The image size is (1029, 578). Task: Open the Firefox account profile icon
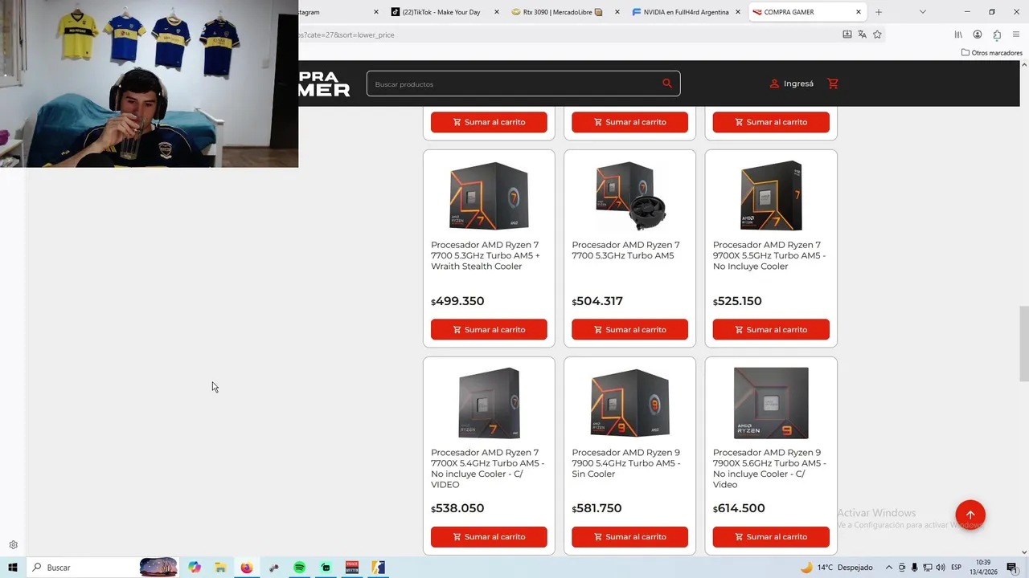pos(978,35)
